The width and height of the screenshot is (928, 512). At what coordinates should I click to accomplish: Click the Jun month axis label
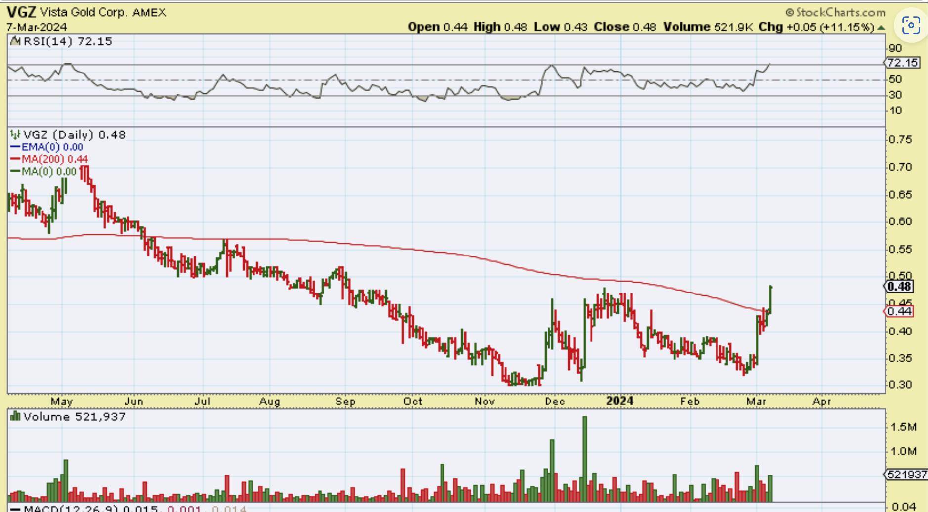coord(134,402)
